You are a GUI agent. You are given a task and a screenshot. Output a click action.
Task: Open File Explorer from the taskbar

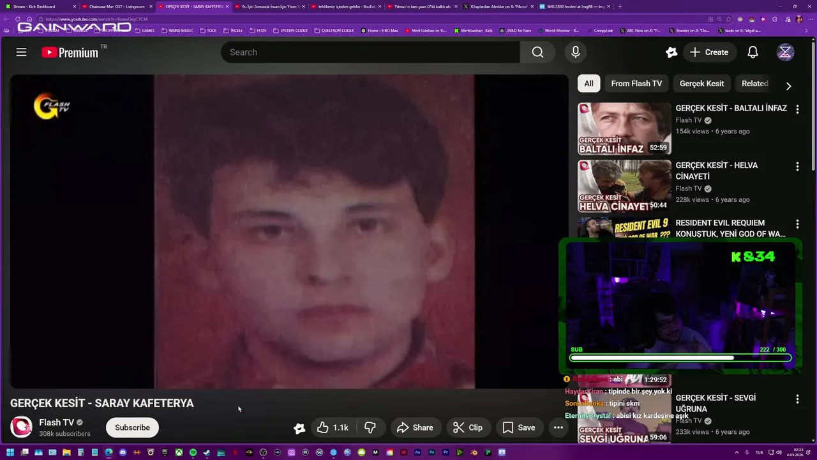66,452
